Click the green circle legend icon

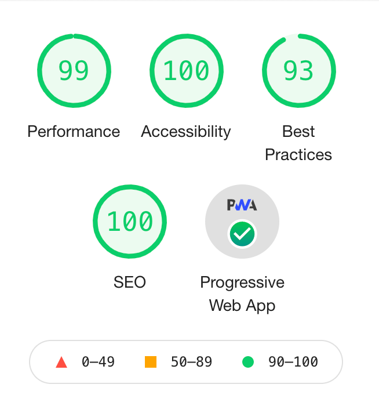click(x=248, y=362)
